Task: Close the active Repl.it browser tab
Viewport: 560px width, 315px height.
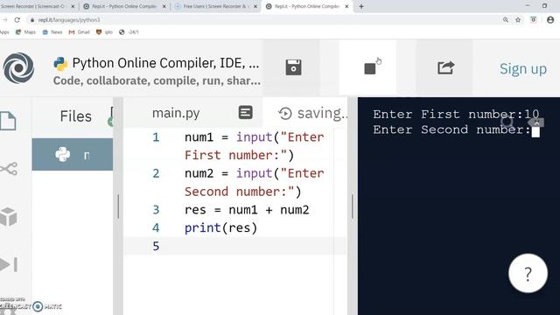Action: [x=346, y=6]
